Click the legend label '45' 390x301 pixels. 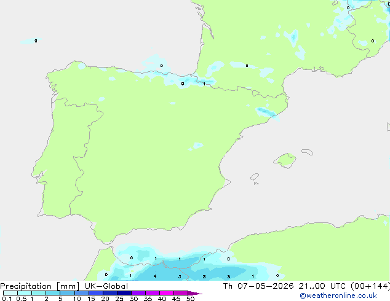pyautogui.click(x=176, y=299)
